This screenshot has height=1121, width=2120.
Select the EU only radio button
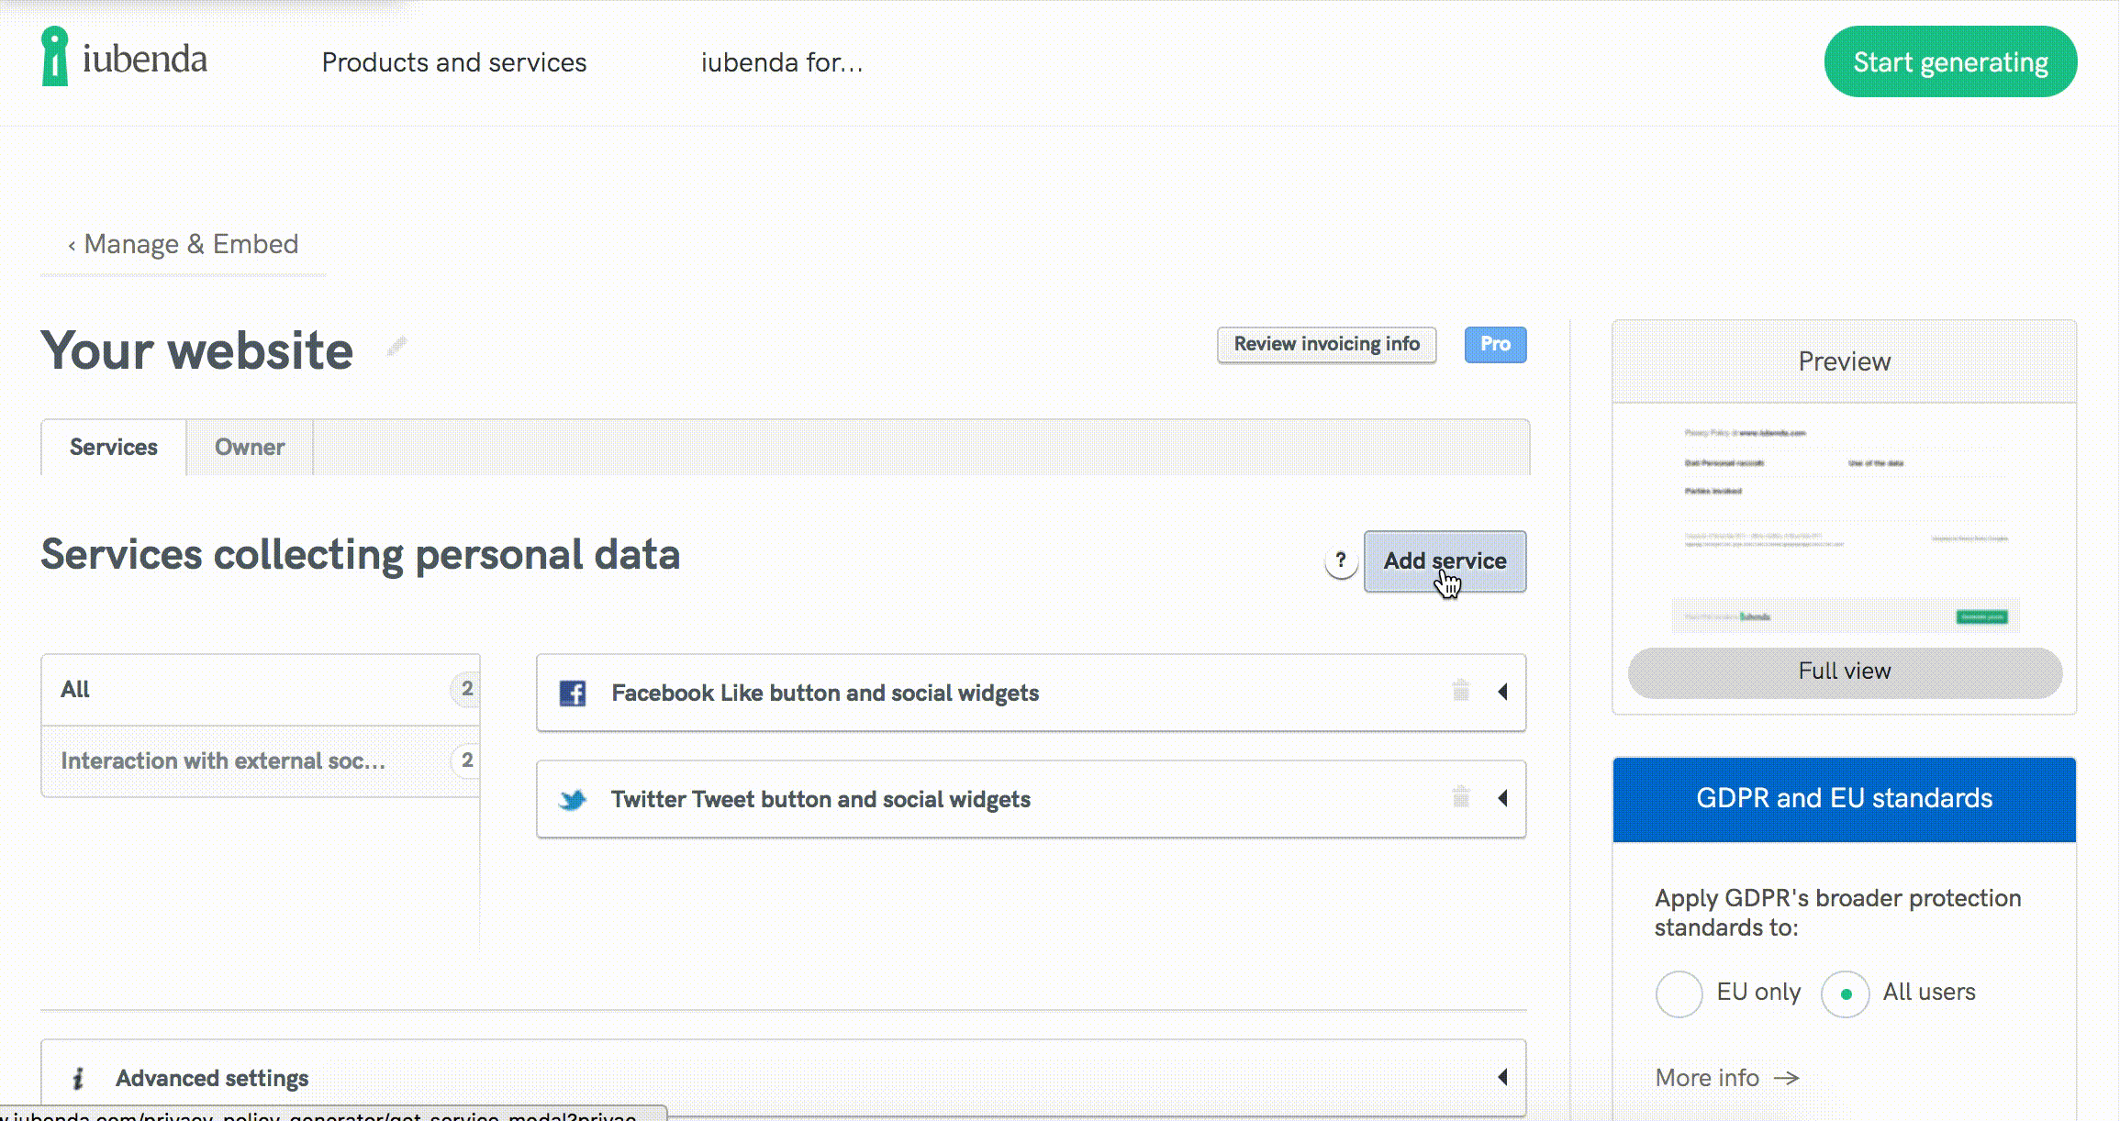1679,993
